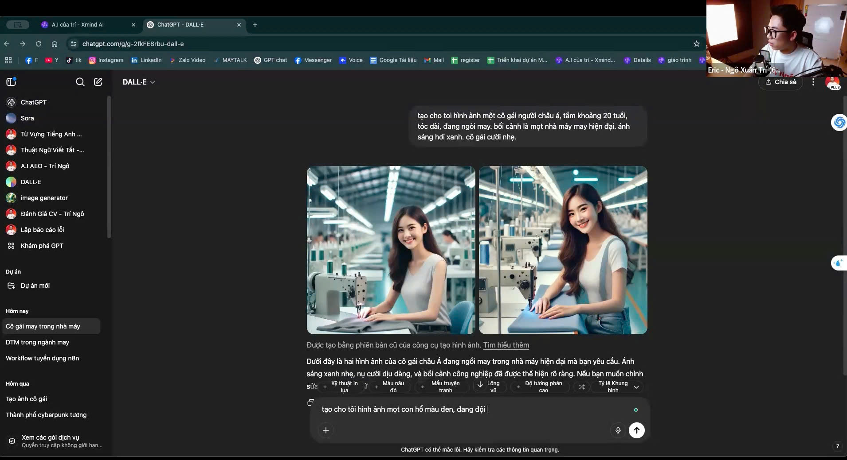Open the three-dot options menu
Screen dimensions: 847x460
(813, 82)
